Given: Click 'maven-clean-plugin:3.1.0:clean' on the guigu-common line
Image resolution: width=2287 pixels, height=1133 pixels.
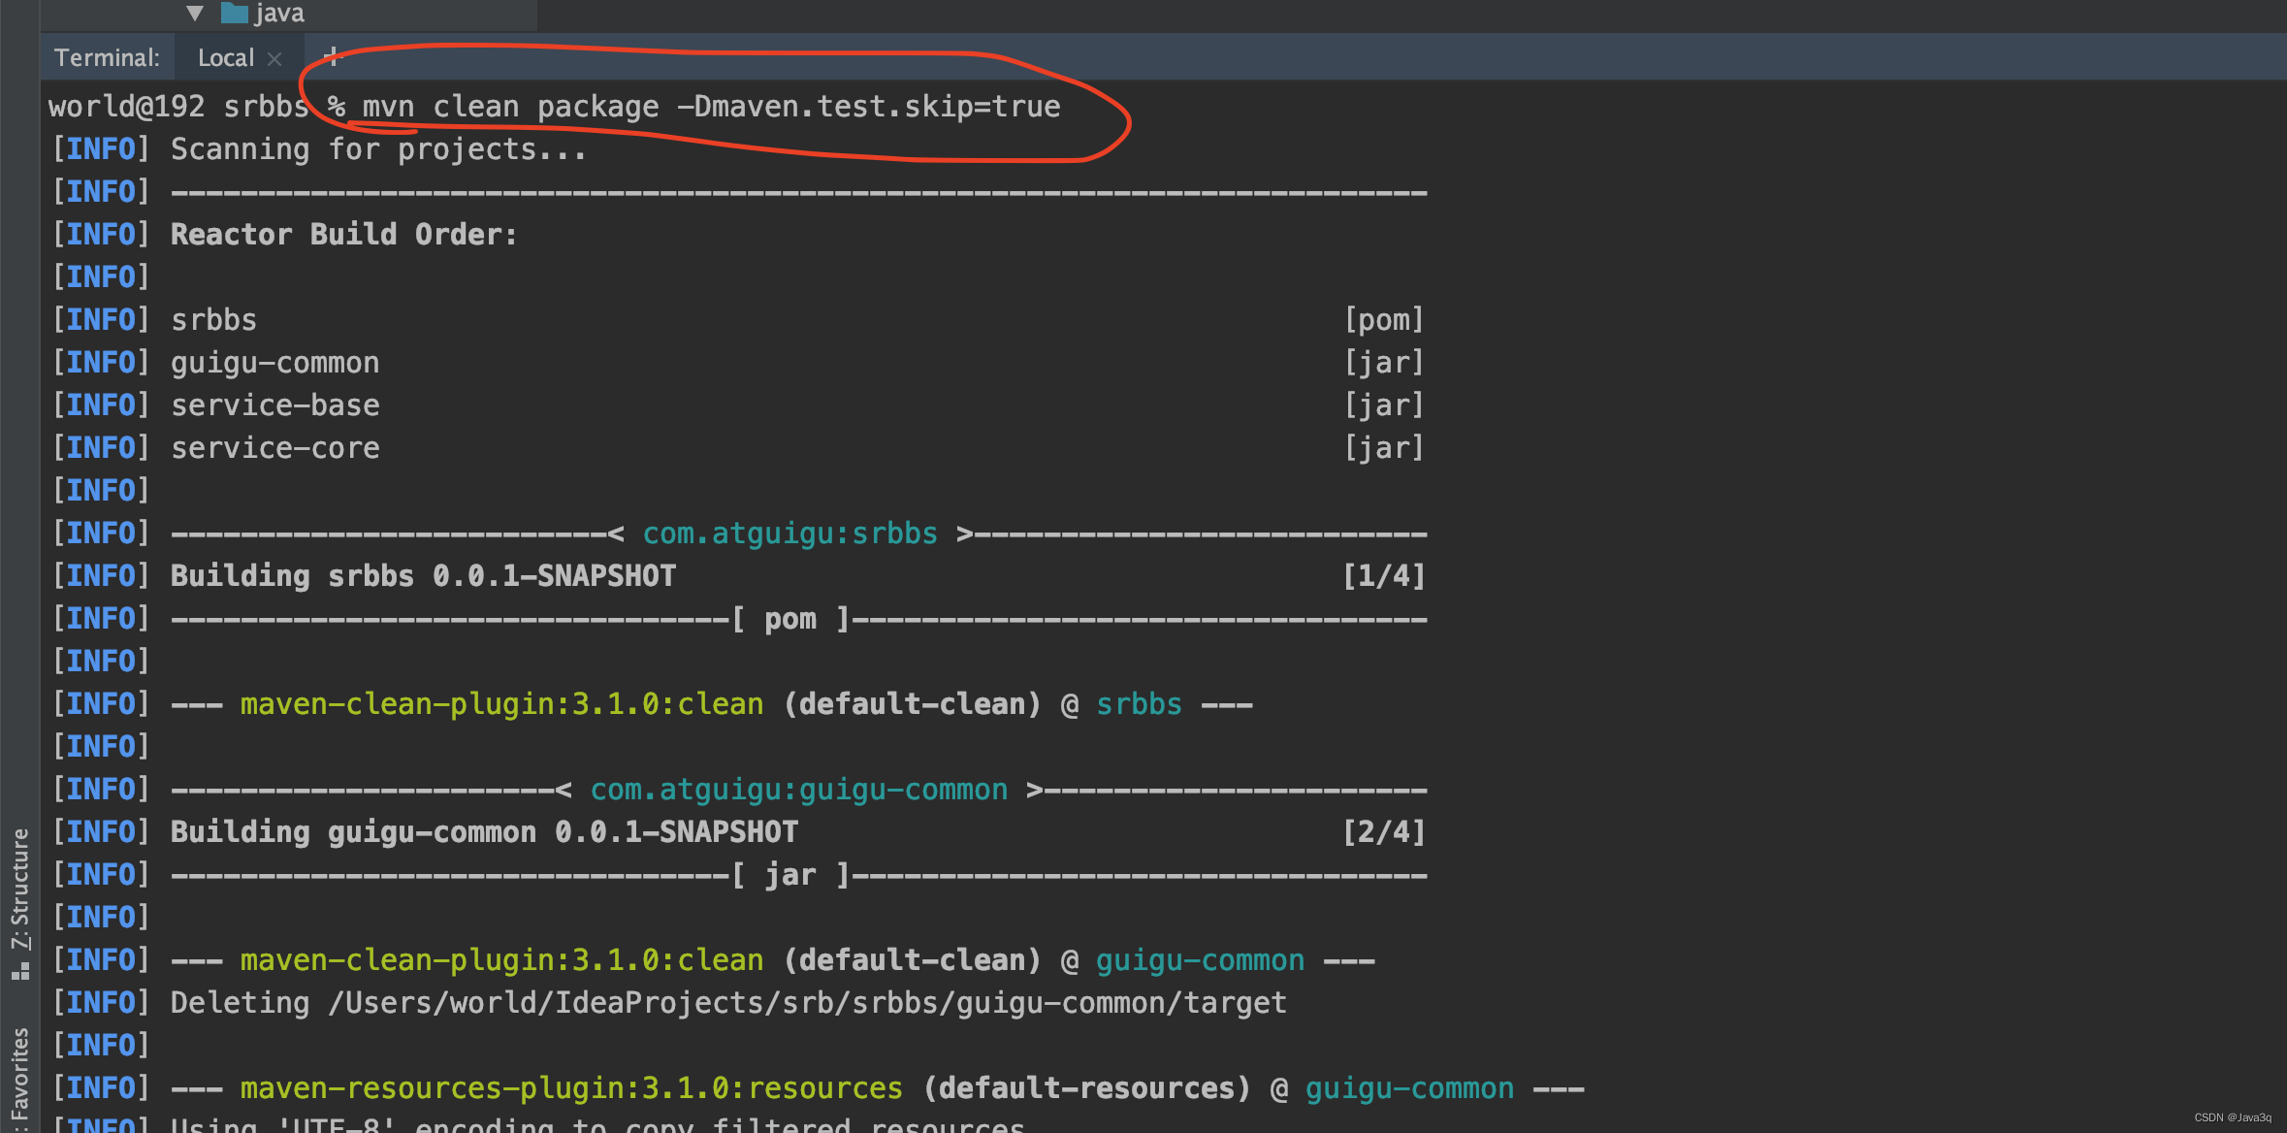Looking at the screenshot, I should [x=501, y=960].
